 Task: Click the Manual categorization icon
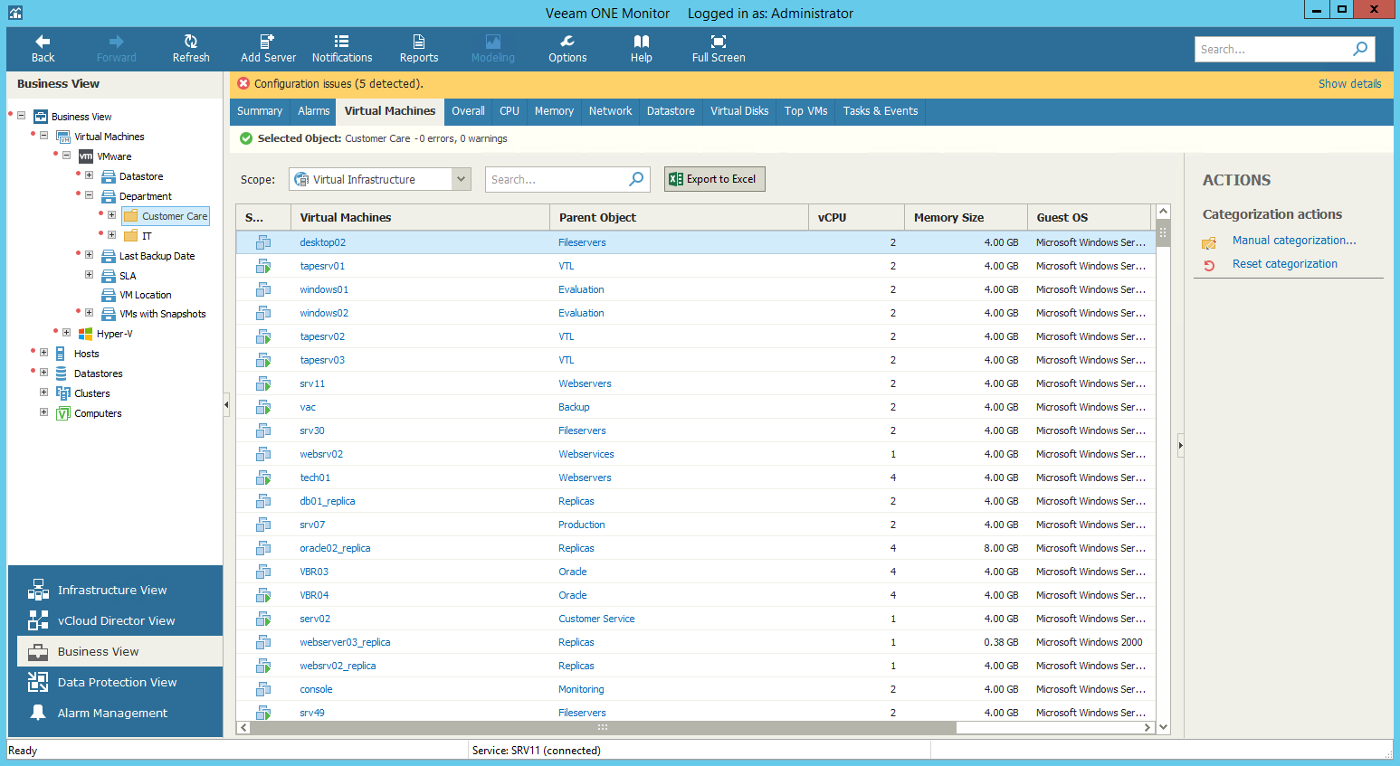tap(1209, 241)
